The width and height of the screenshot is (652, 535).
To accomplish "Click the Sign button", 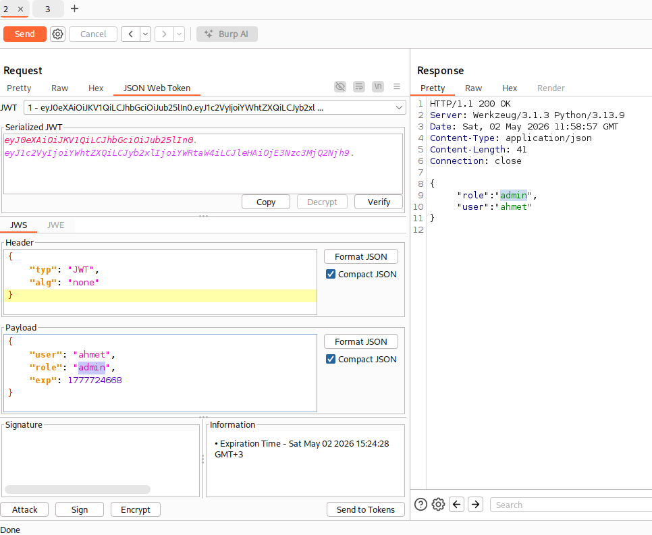I will point(80,509).
